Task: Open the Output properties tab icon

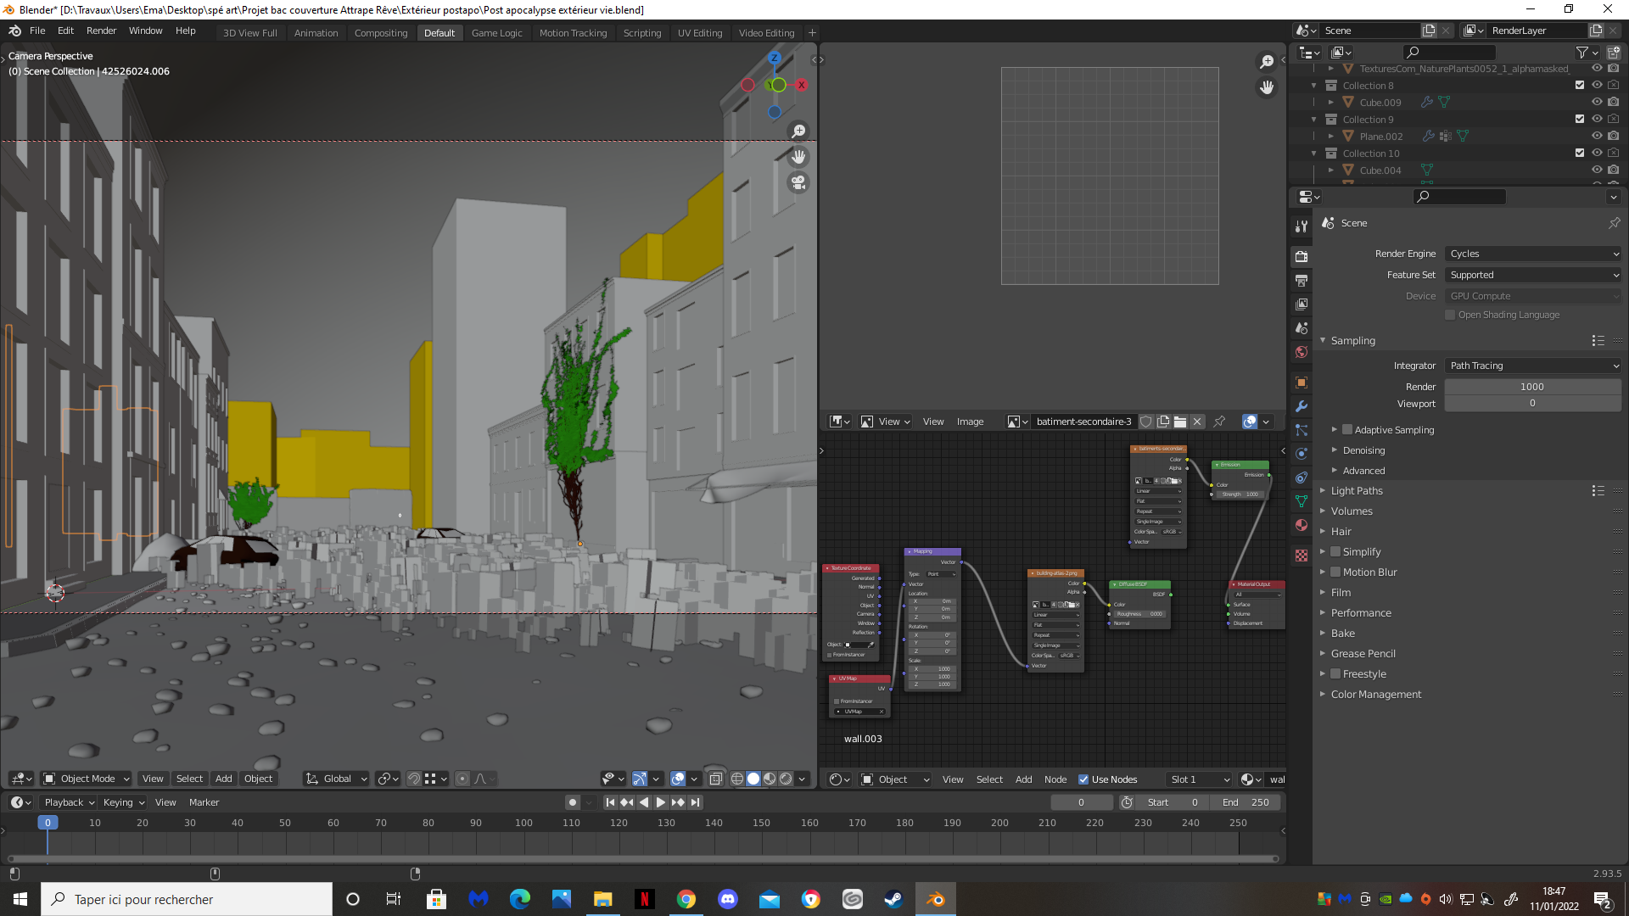Action: (x=1302, y=280)
